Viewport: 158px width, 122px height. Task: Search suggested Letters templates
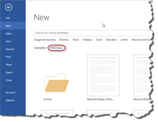tap(124, 40)
